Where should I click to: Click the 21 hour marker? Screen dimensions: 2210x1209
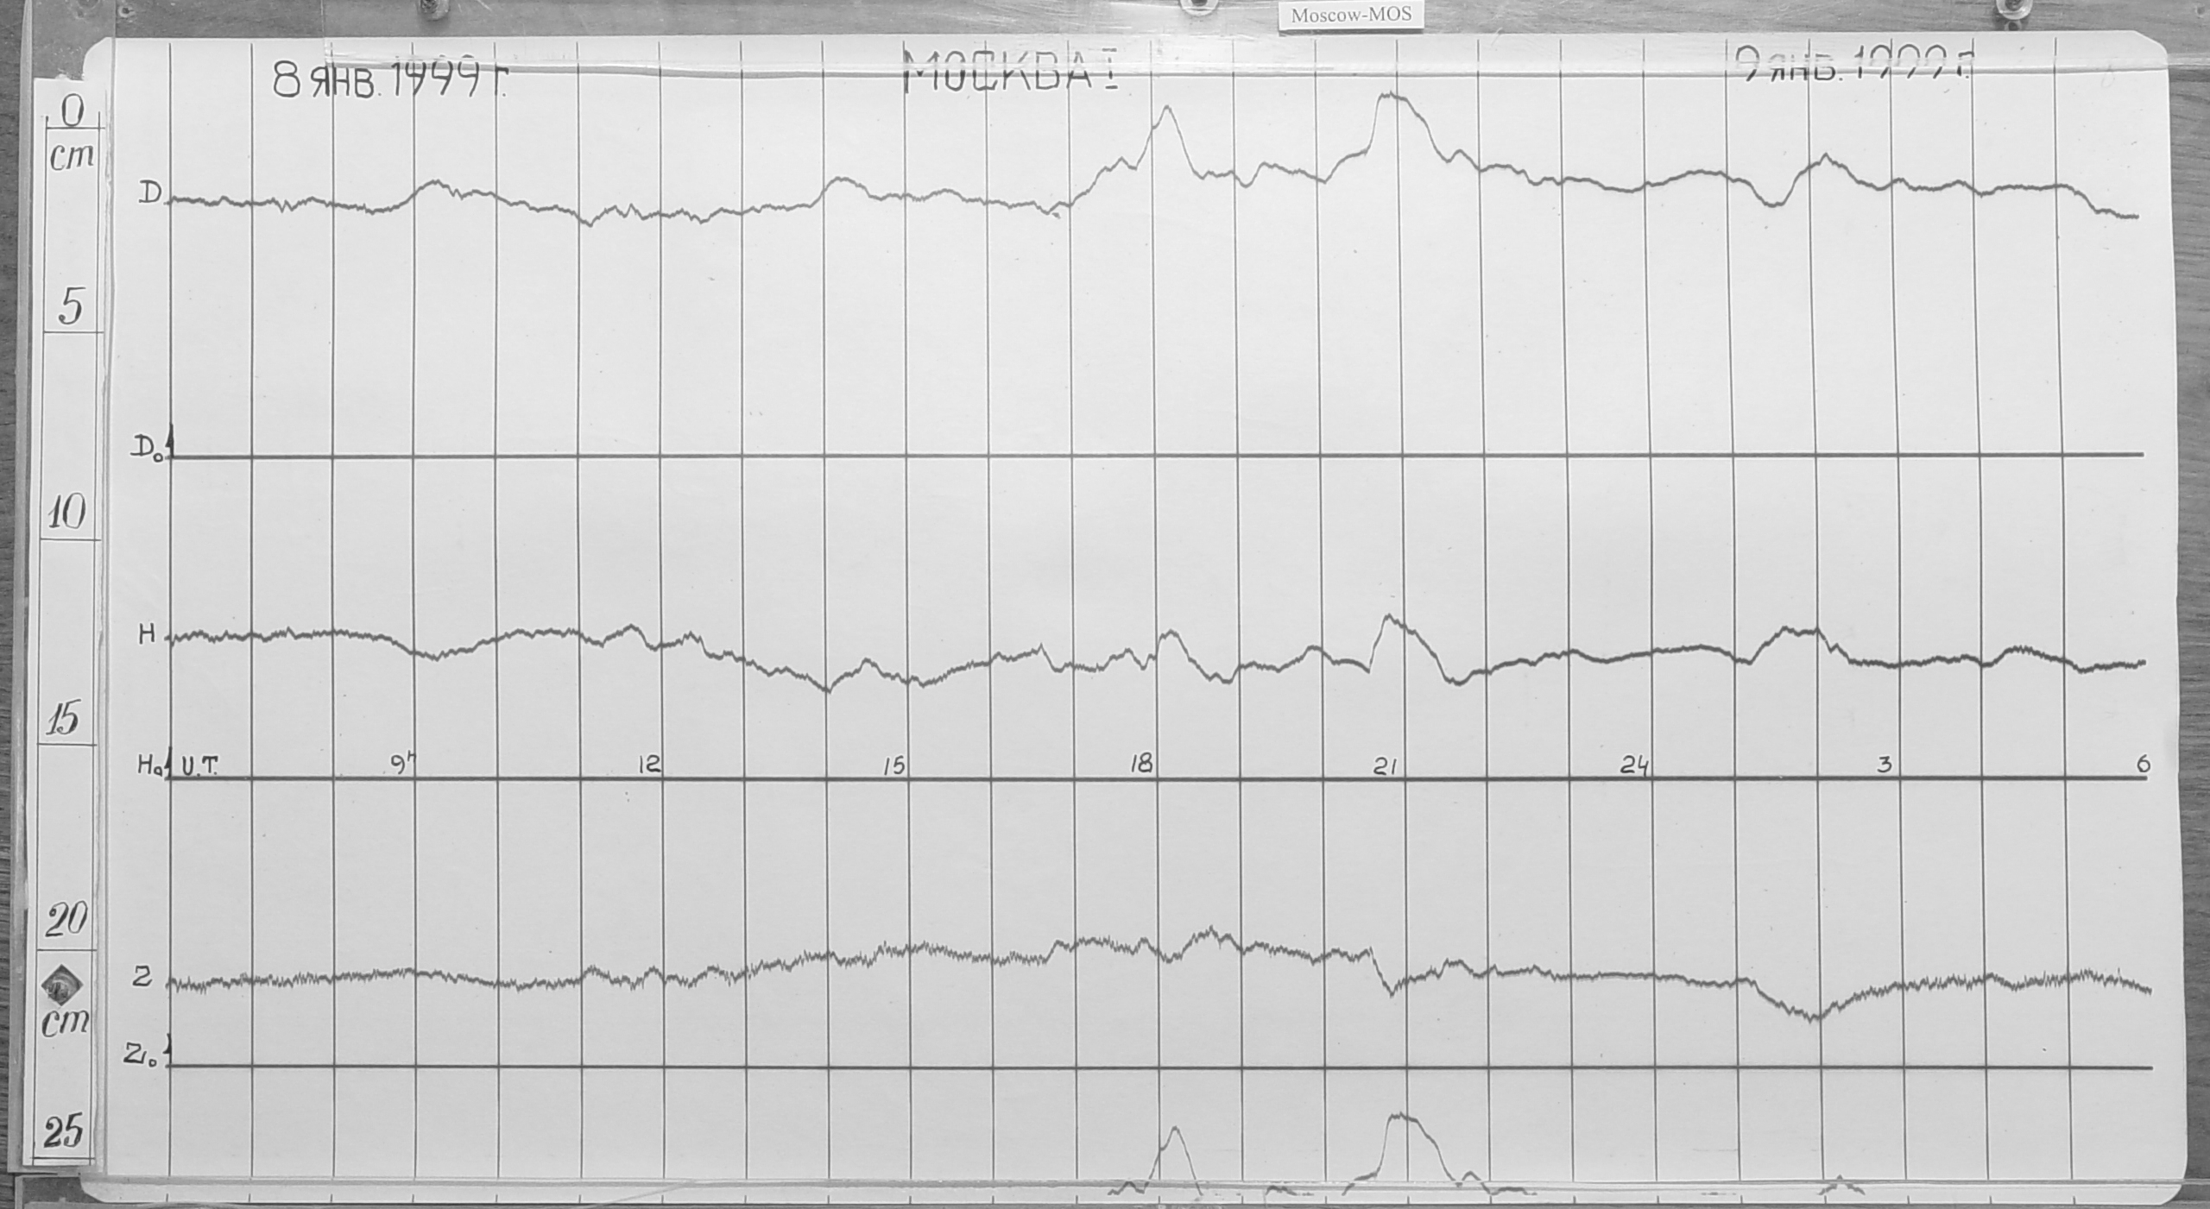[1385, 765]
